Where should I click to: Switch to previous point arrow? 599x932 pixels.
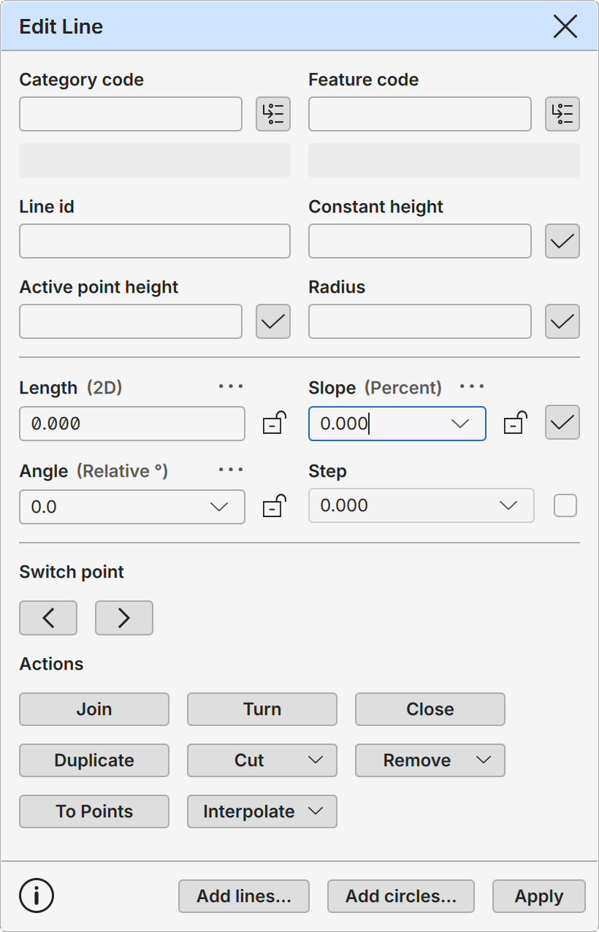point(48,618)
